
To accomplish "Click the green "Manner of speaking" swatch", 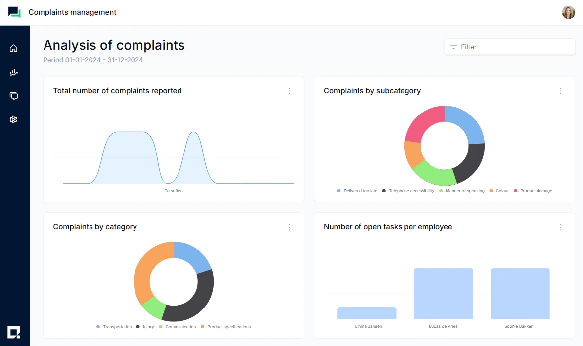I will coord(441,191).
